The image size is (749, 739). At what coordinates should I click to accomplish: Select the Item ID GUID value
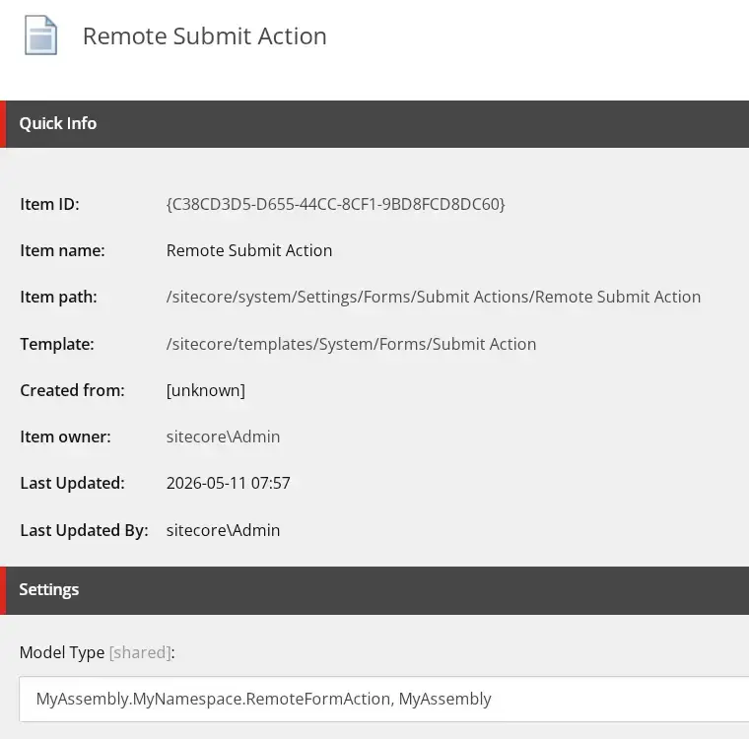point(335,204)
